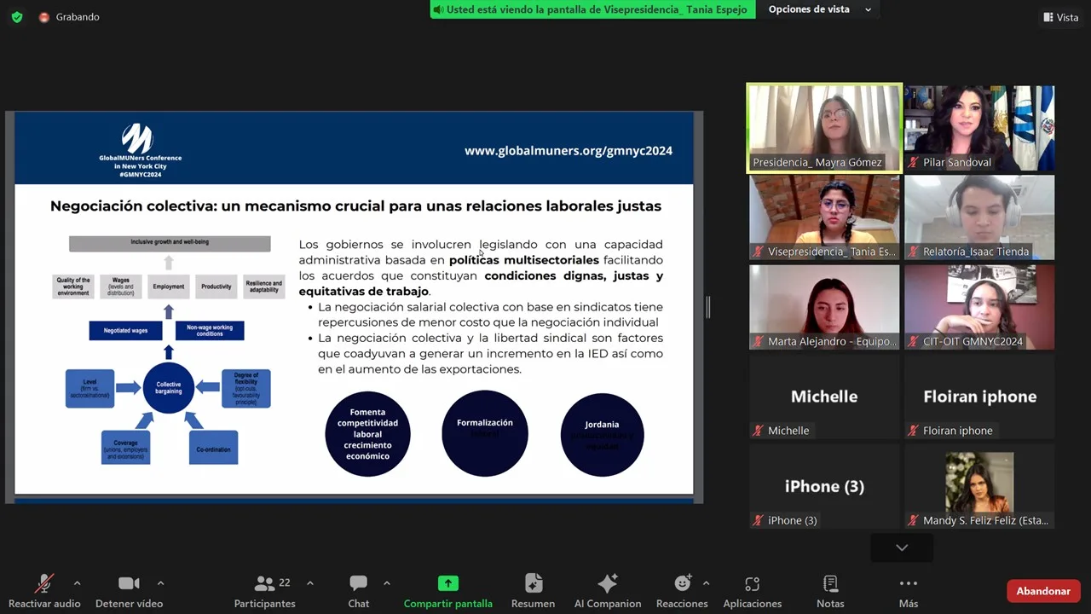Open the Opciones de vista dropdown
The image size is (1091, 614).
pyautogui.click(x=819, y=9)
